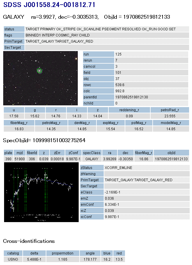Click the SDSS J001558.24-001812.71 title
Screen dimensions: 192x265
pos(49,5)
